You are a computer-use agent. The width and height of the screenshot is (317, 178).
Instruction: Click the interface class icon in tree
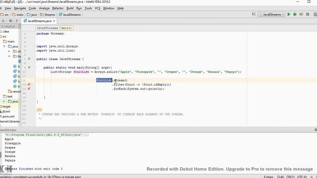click(15, 86)
